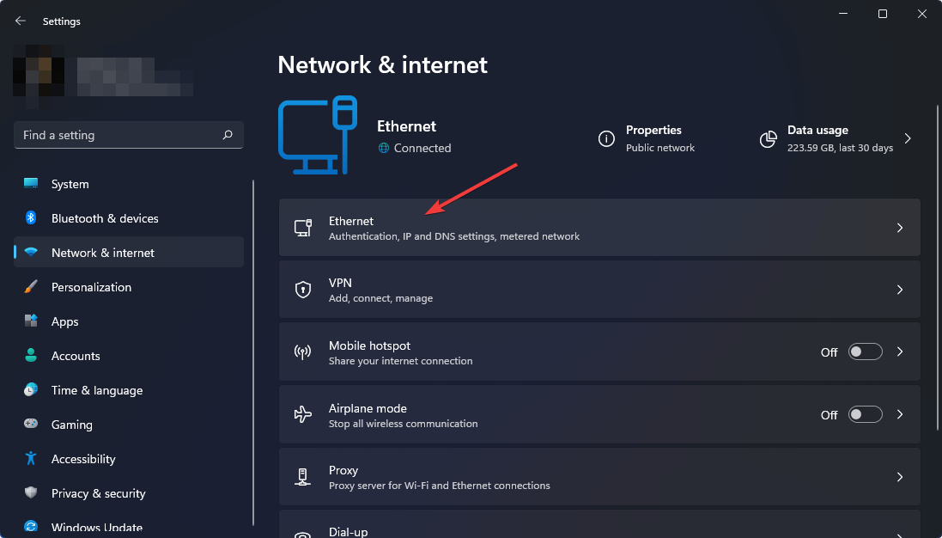Expand the Ethernet settings row chevron

tap(899, 227)
